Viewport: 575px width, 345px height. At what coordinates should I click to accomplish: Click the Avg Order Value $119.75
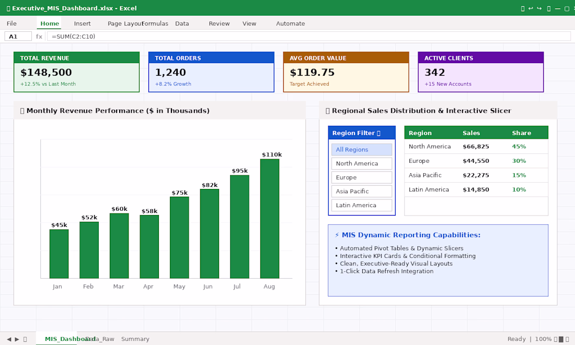pyautogui.click(x=312, y=73)
